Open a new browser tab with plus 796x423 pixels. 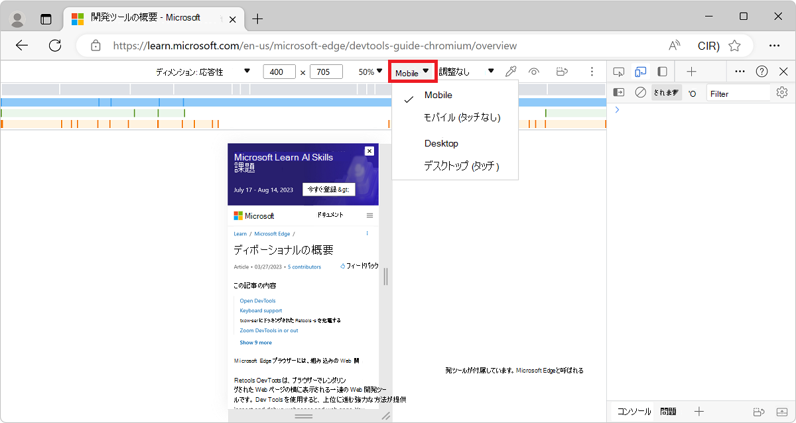pos(257,19)
